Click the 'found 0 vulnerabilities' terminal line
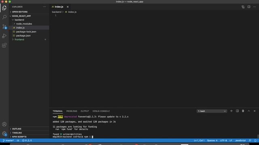 point(67,134)
